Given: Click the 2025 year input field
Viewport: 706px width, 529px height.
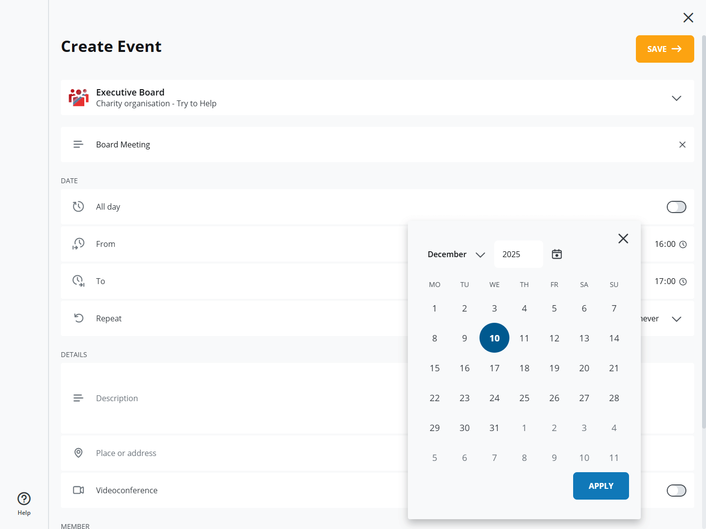Looking at the screenshot, I should (518, 254).
